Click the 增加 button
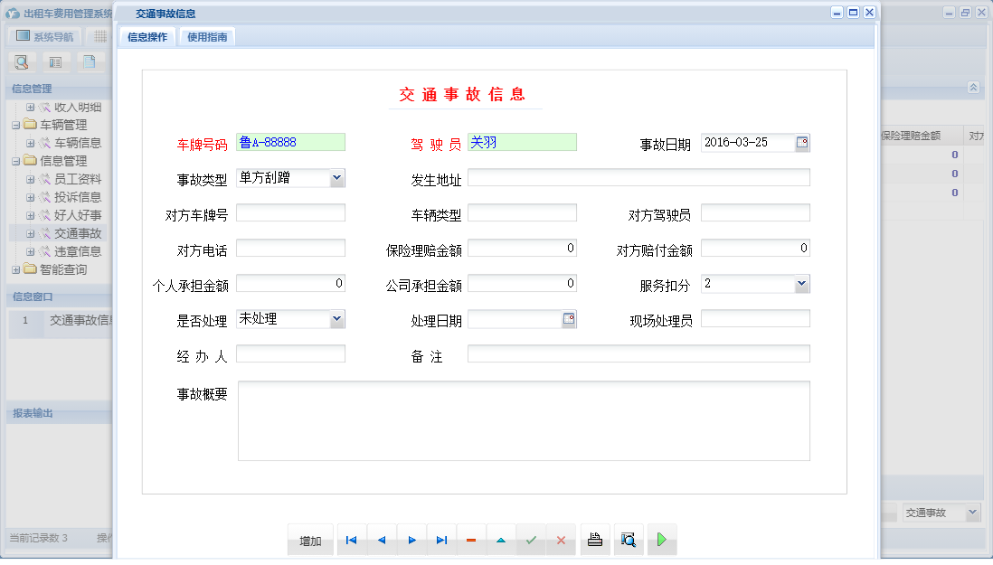This screenshot has width=993, height=565. click(310, 541)
